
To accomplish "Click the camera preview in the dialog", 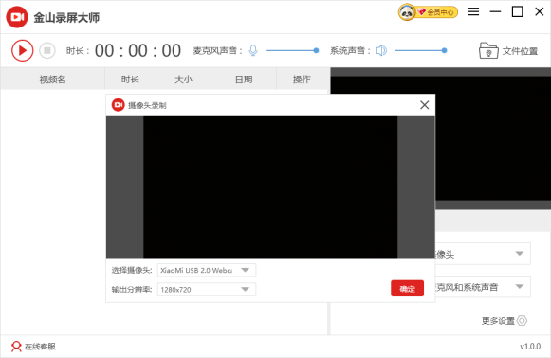I will tap(270, 187).
